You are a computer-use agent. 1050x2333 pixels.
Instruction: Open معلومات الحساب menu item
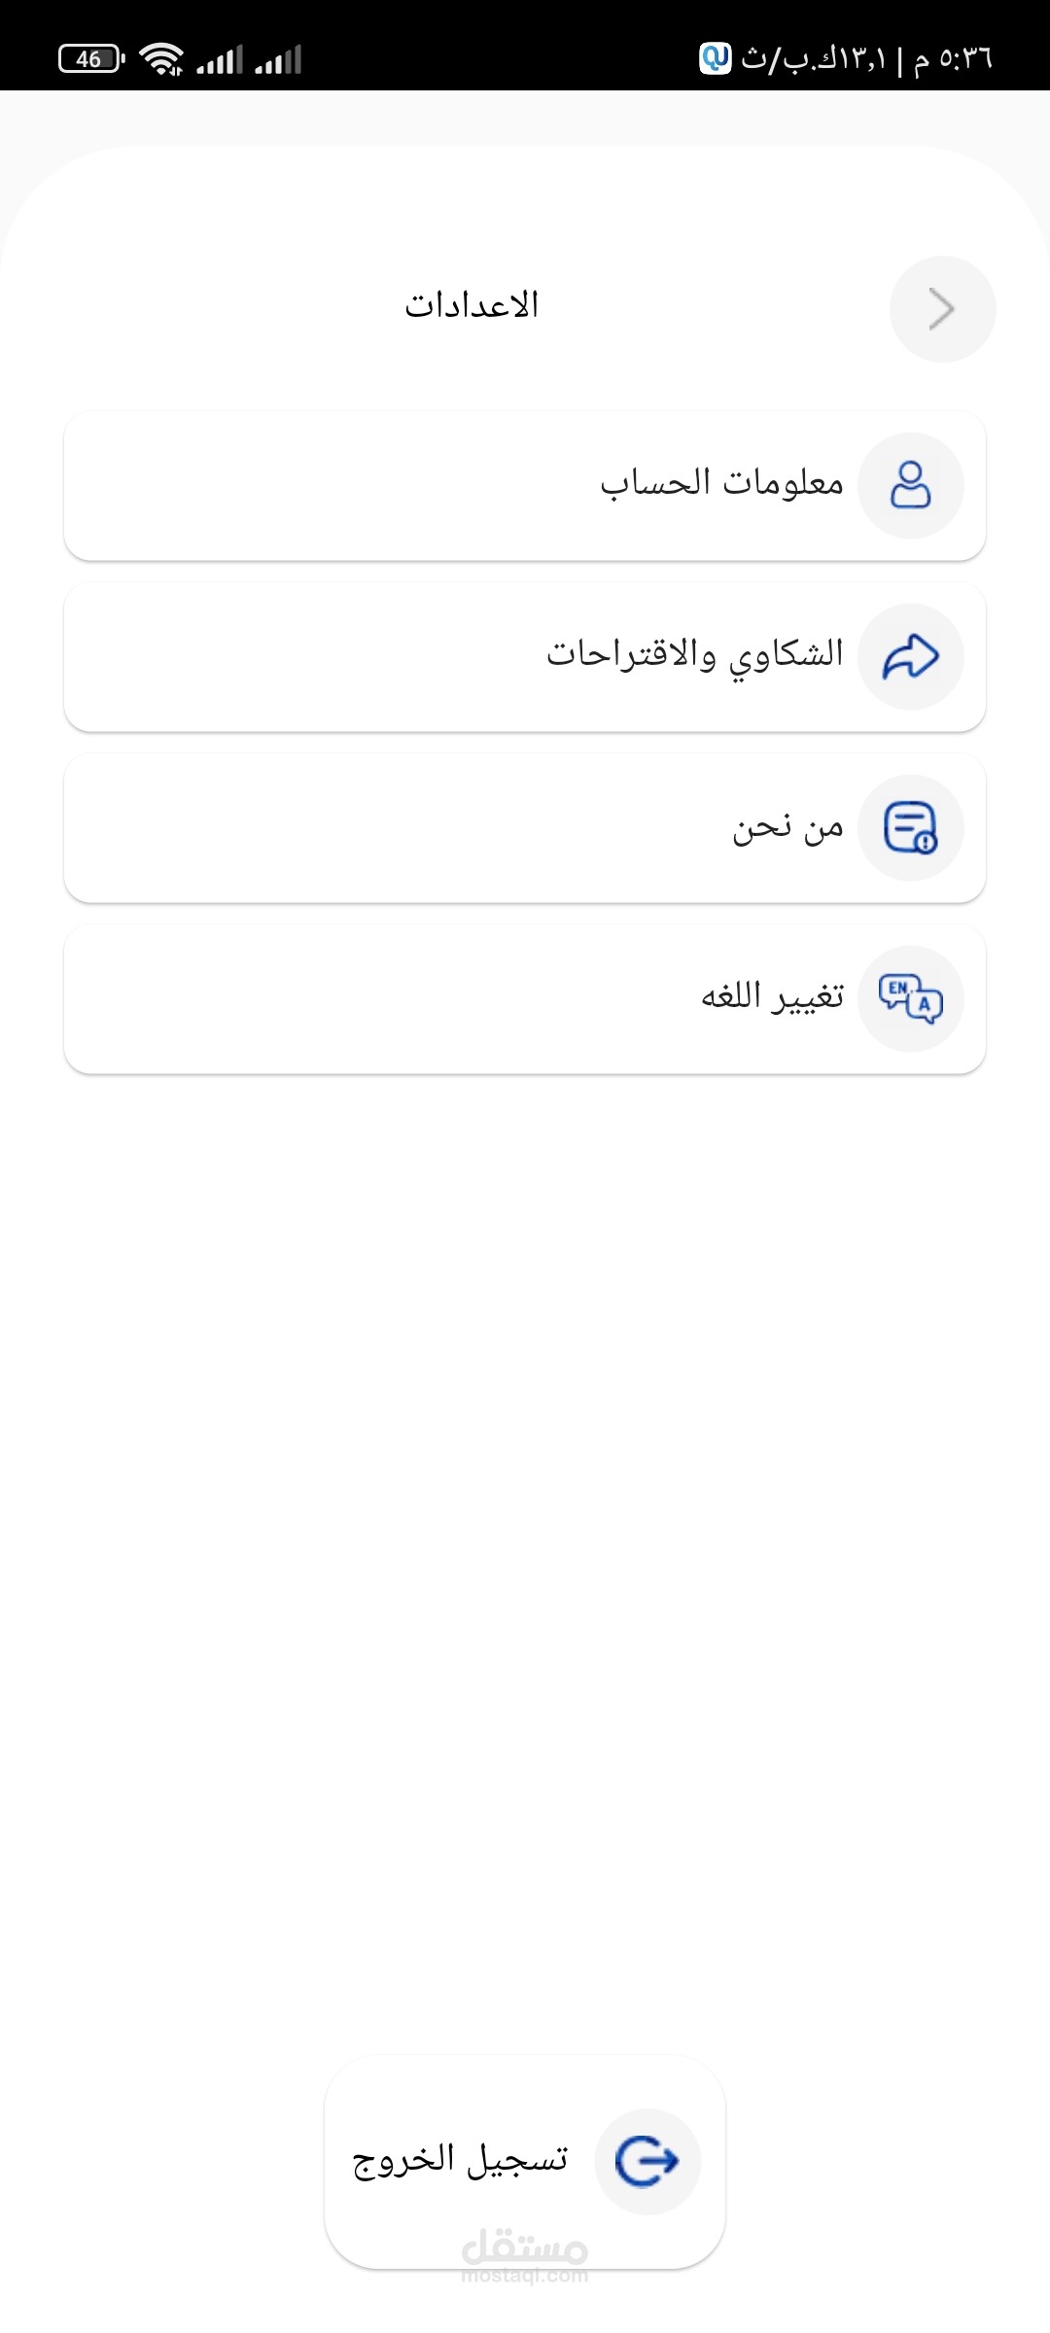pos(721,484)
